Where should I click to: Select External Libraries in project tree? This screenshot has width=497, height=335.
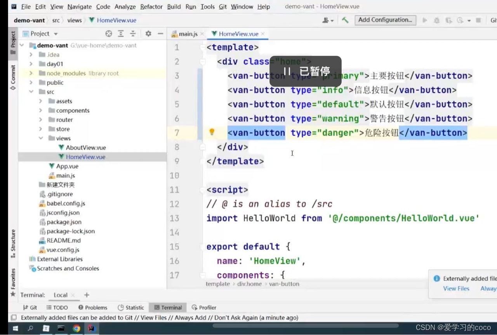[60, 259]
